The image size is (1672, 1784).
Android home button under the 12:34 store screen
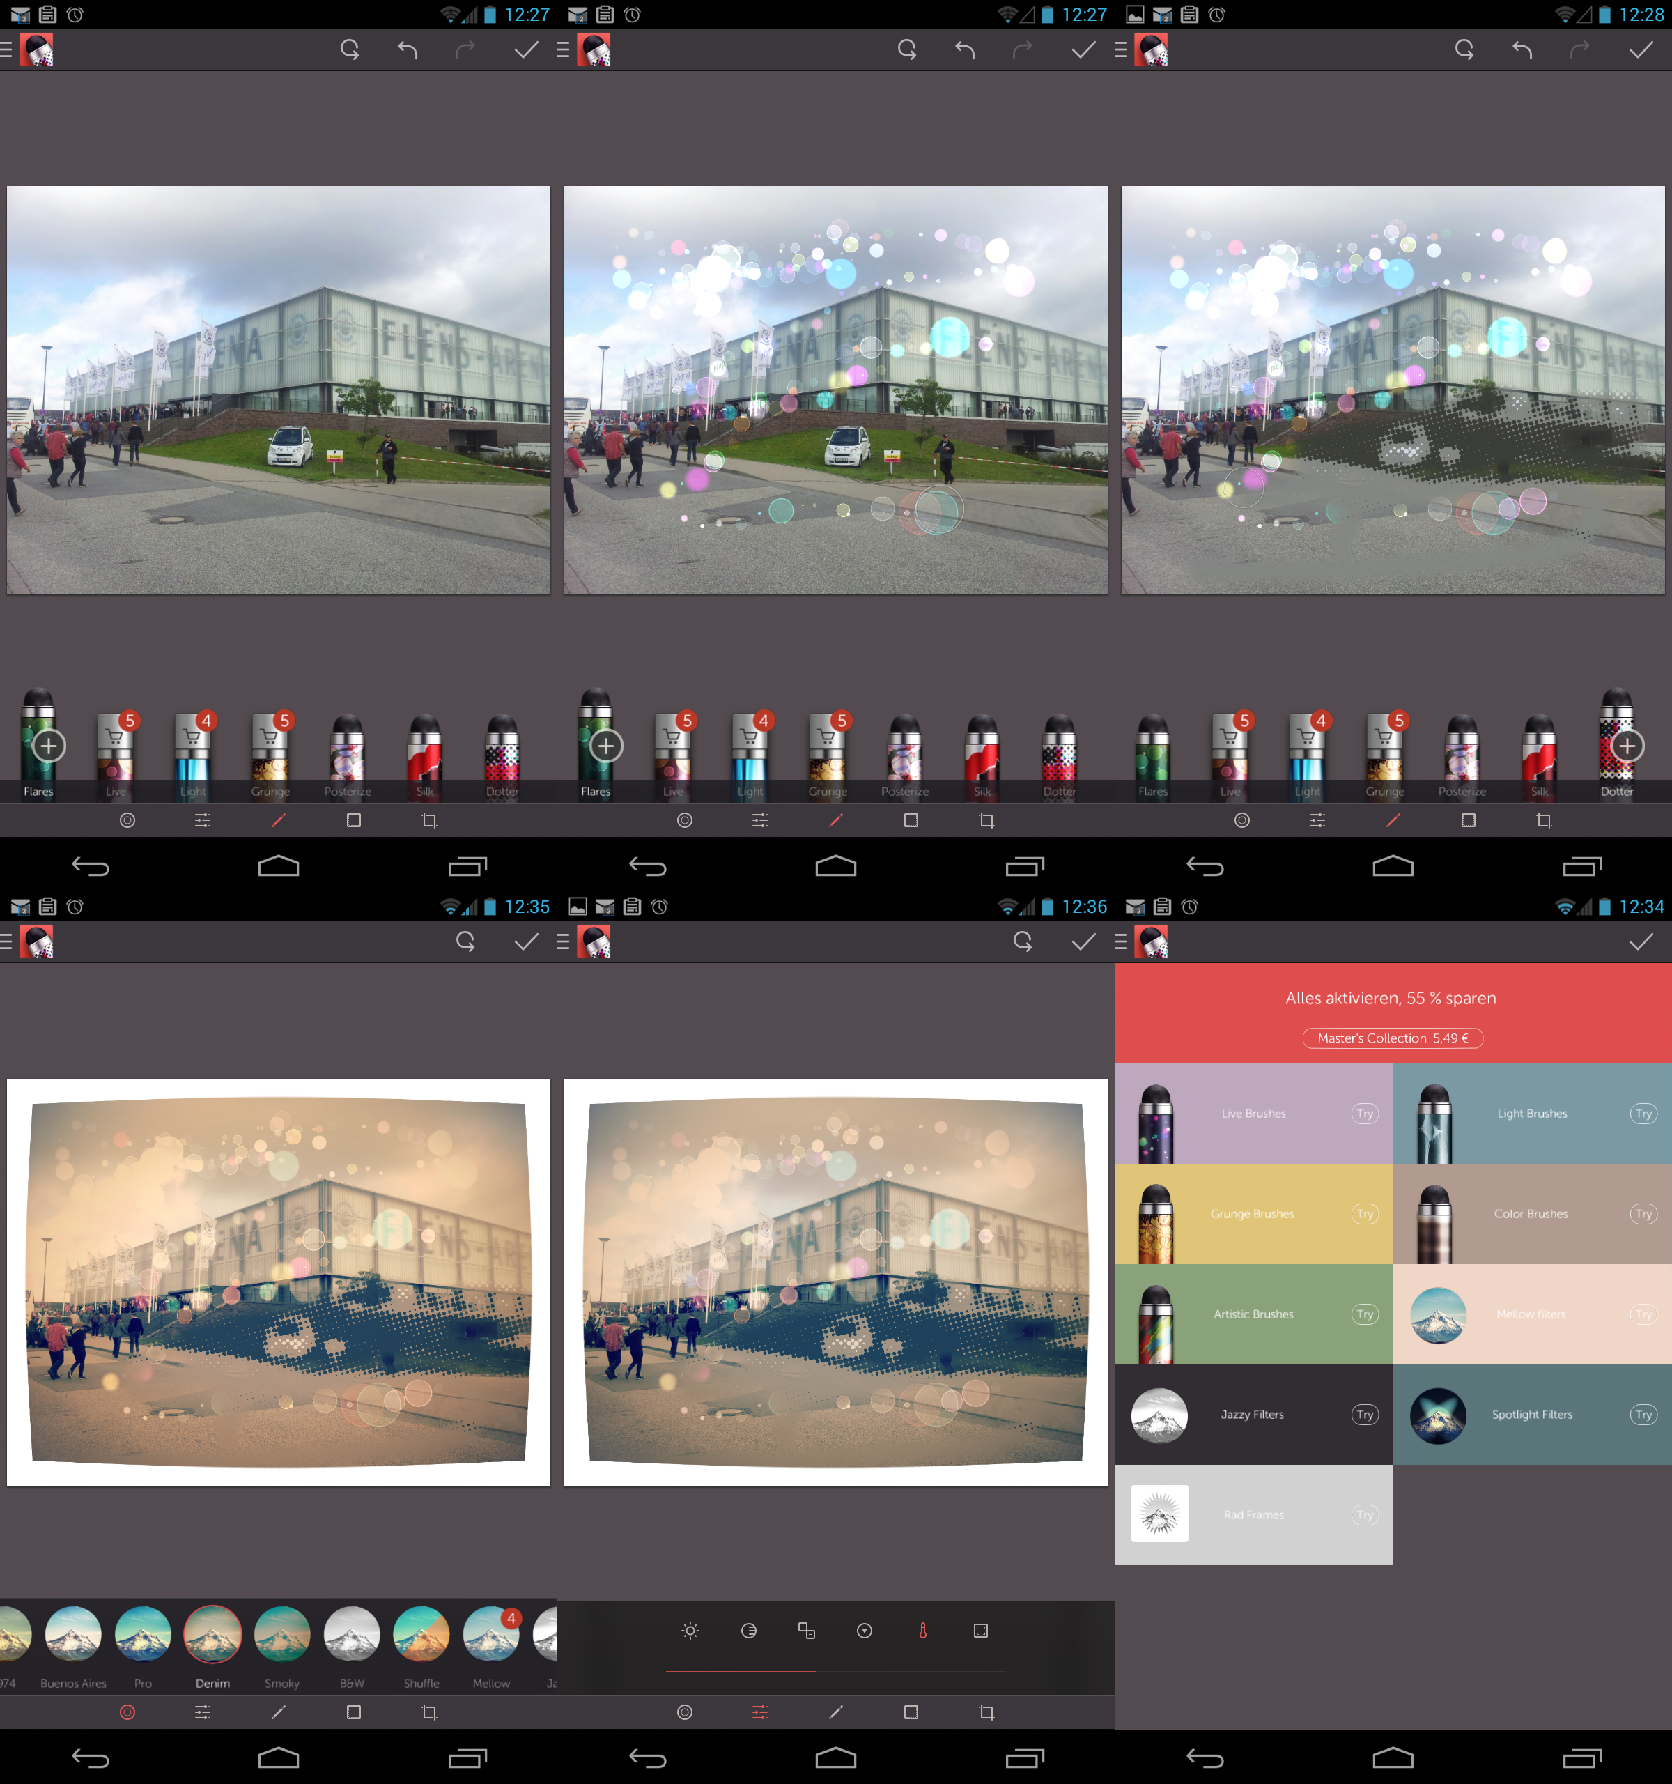point(1392,1759)
